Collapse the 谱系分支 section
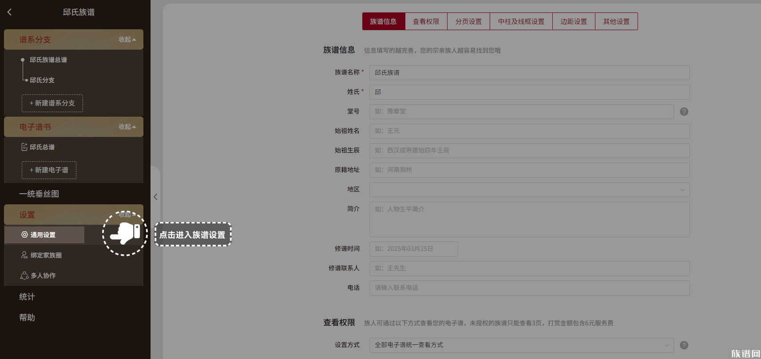The width and height of the screenshot is (761, 359). (x=127, y=39)
